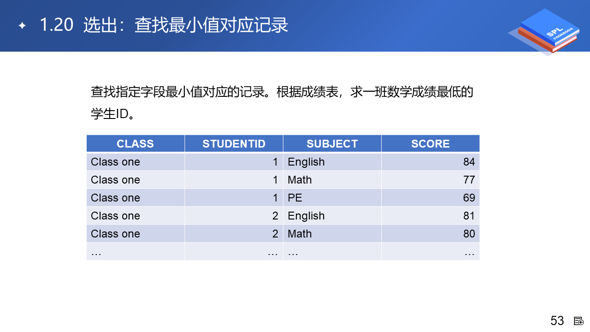Select the SCORE column header
The width and height of the screenshot is (590, 332).
[x=431, y=143]
